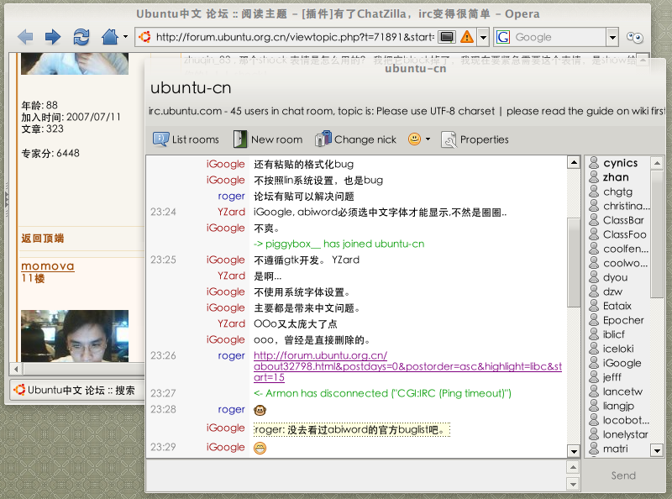The image size is (672, 499).
Task: Select the Ubuntu中文 论坛 搜索 tab
Action: 76,390
